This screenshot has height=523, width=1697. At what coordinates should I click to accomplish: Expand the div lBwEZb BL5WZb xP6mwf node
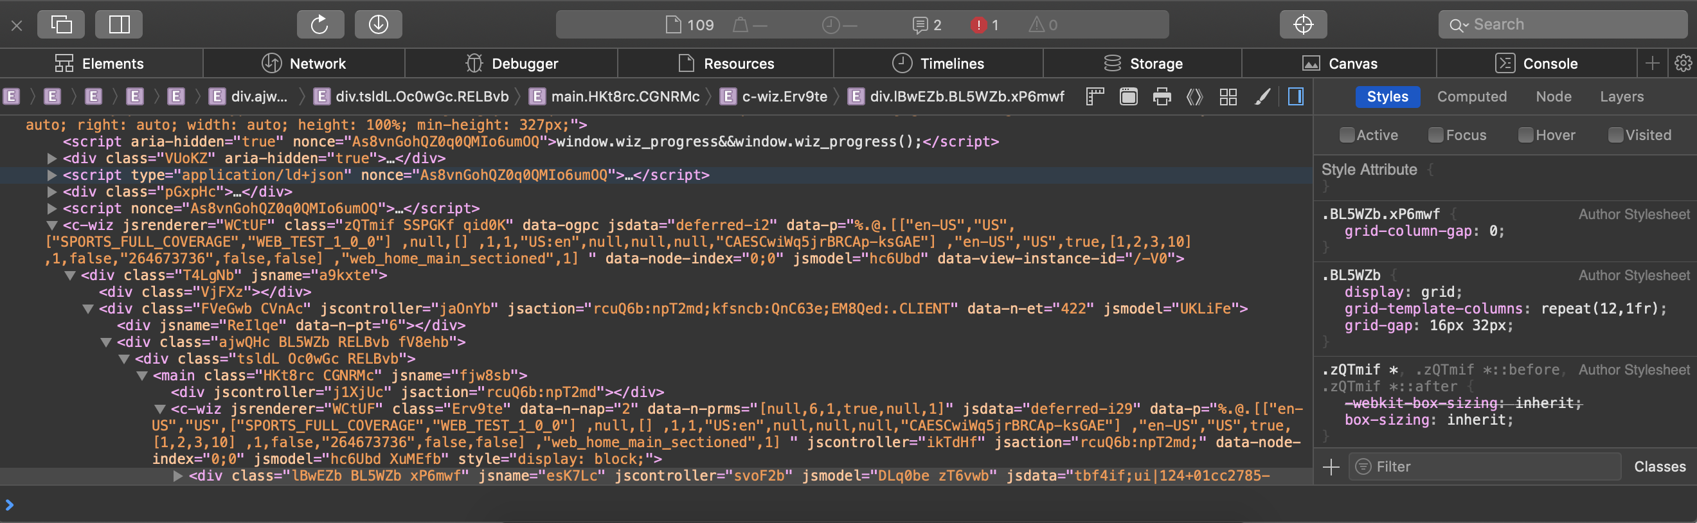(177, 476)
